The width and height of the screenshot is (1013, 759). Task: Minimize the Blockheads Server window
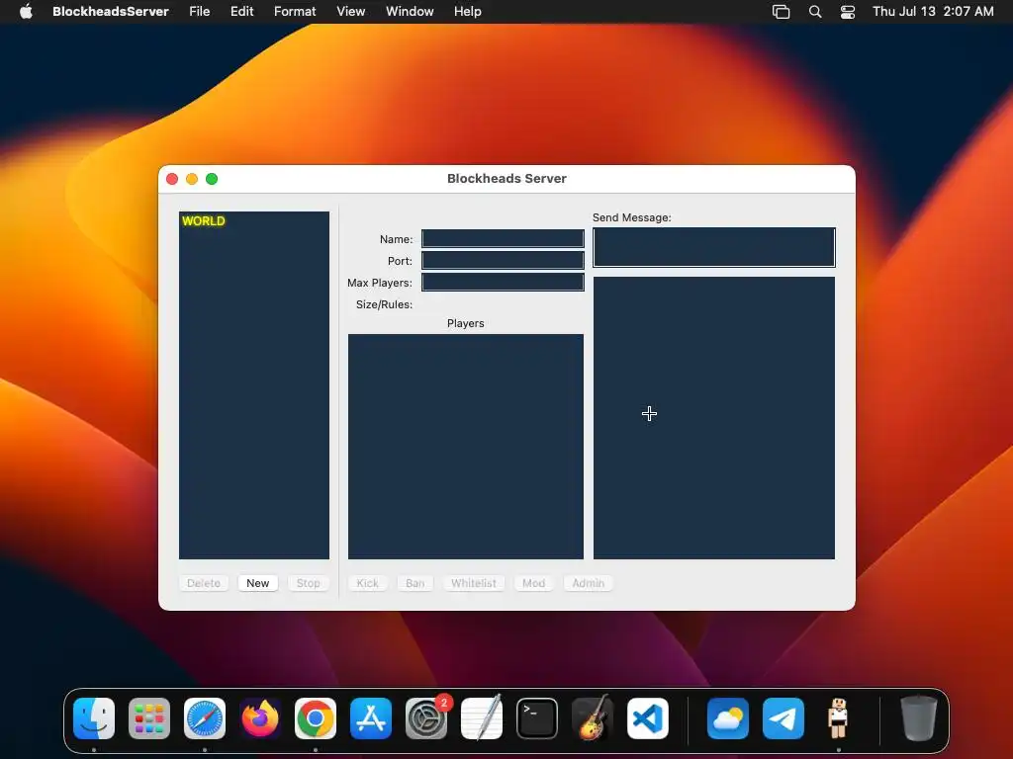click(x=192, y=179)
